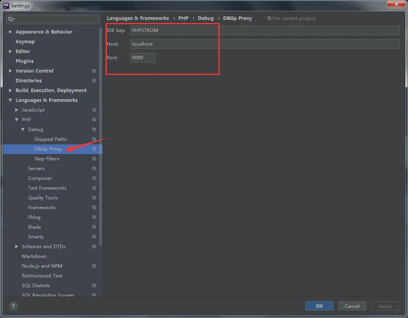Screen dimensions: 408x318
Task: Open the Directories settings page
Action: tap(28, 81)
